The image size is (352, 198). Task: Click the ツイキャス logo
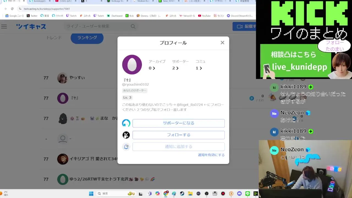[x=31, y=26]
